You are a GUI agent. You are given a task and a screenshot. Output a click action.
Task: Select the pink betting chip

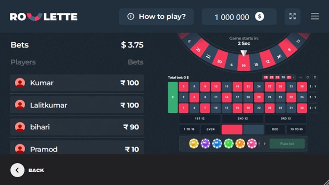point(252,144)
